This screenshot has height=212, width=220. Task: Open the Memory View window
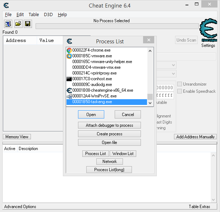coord(17,137)
